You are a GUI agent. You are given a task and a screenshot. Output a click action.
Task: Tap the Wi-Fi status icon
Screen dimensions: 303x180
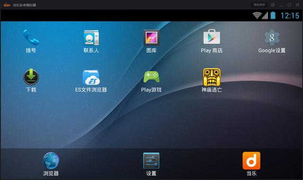click(257, 15)
